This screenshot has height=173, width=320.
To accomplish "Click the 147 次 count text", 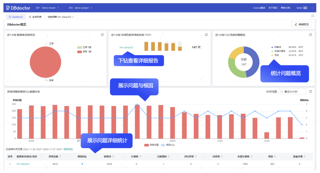I will (196, 47).
